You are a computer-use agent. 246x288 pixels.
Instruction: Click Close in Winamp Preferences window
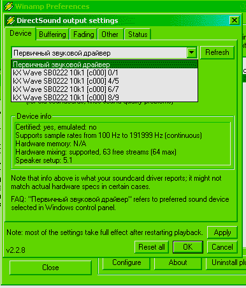pos(50,268)
